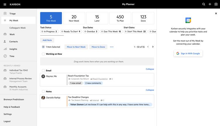Viewport: 220px width, 126px height.
Task: Check the Email section checkbox
Action: [x=43, y=70]
